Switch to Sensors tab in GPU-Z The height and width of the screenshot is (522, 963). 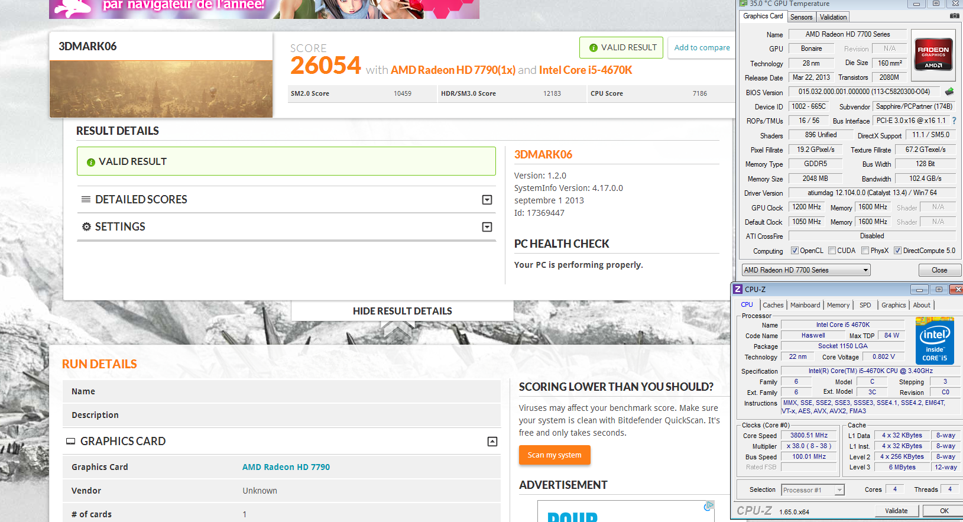click(801, 17)
